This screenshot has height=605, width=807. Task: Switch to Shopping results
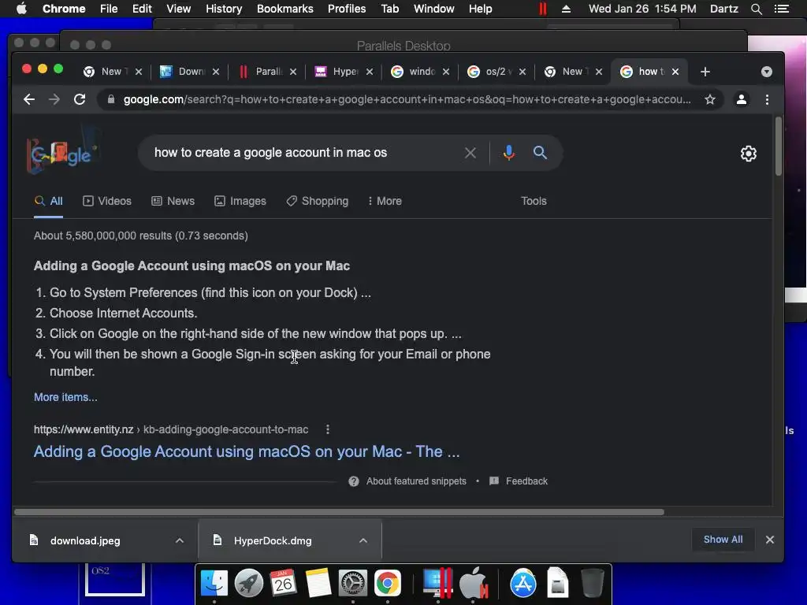point(317,201)
